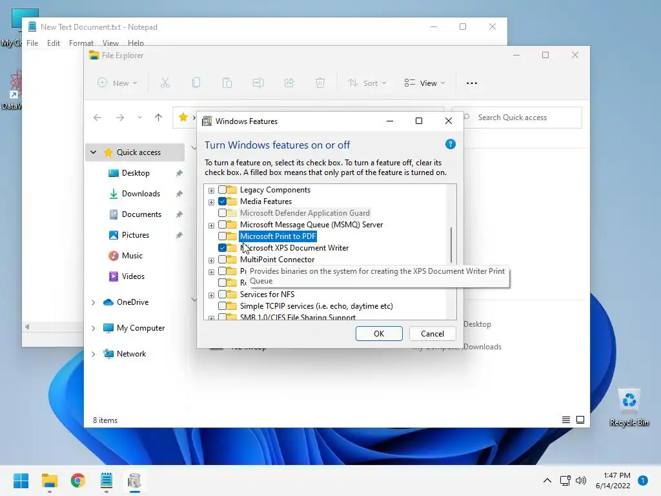661x496 pixels.
Task: Open the See more ellipsis in File Explorer
Action: [x=472, y=83]
